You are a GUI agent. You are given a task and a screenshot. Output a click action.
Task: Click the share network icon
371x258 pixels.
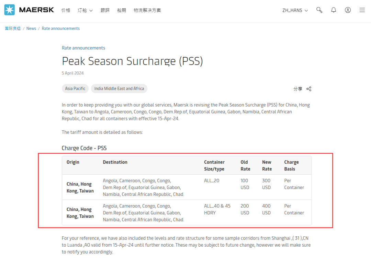309,89
